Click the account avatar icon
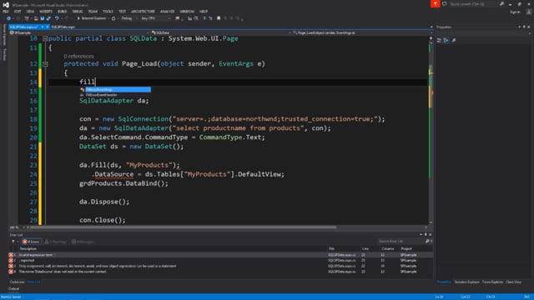Viewport: 534px width, 300px height. (528, 12)
